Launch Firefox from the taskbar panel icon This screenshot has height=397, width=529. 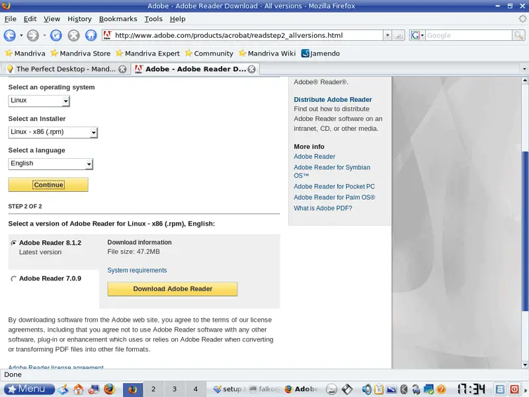pos(109,389)
